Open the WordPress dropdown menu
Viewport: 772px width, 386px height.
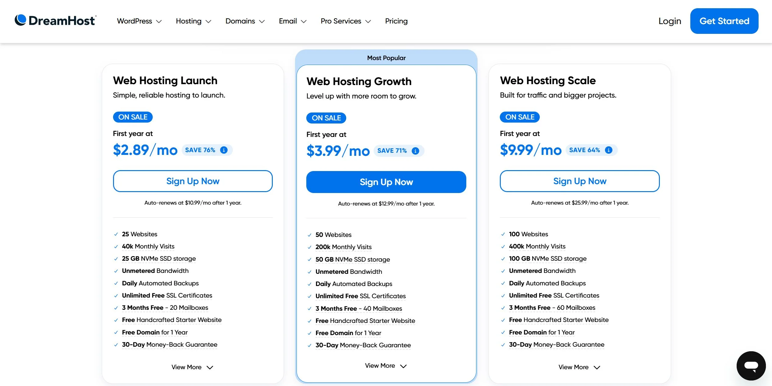pos(139,21)
